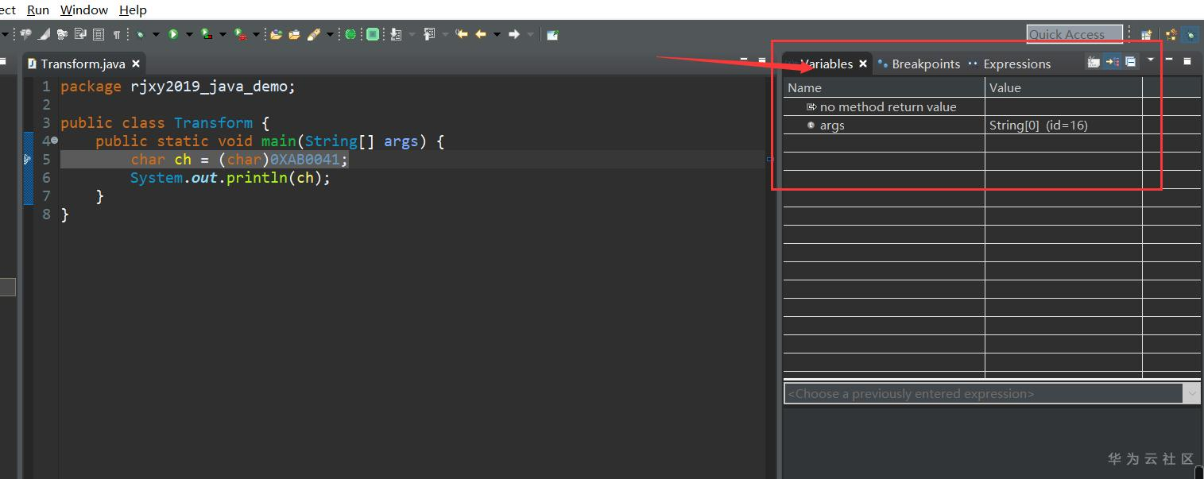
Task: Click the Open Type folder icon
Action: (x=275, y=34)
